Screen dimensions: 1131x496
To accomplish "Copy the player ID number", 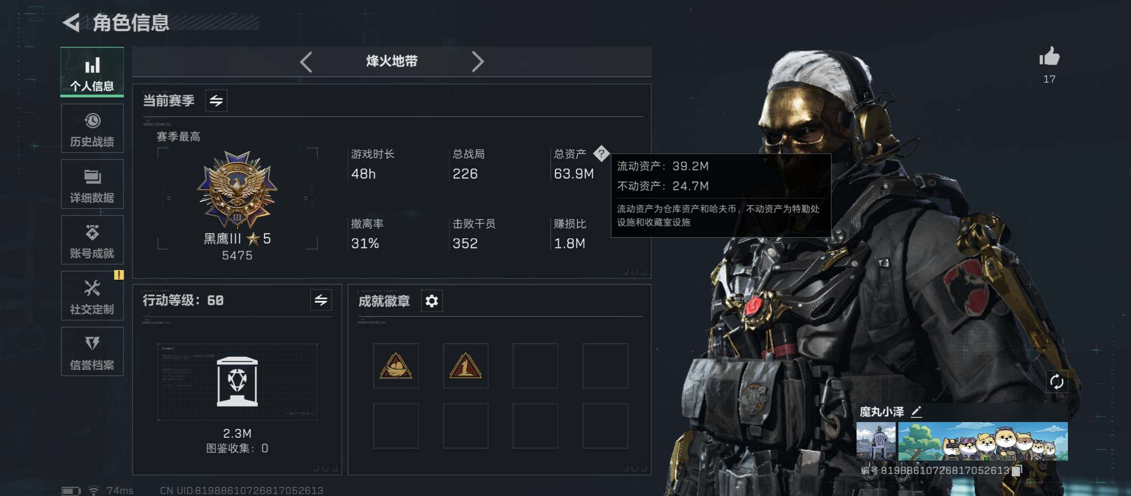I will click(1017, 470).
